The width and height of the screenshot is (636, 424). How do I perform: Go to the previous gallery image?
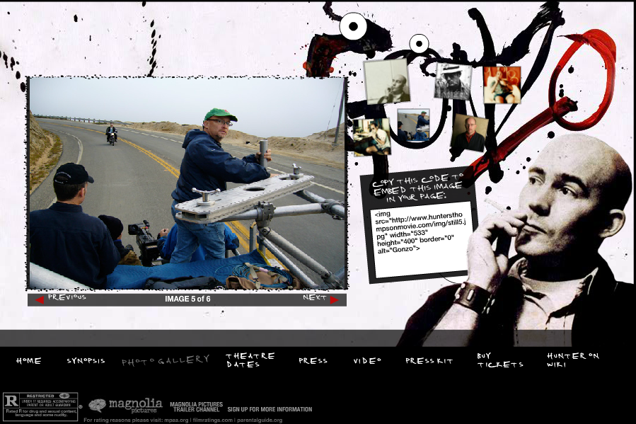tap(61, 299)
